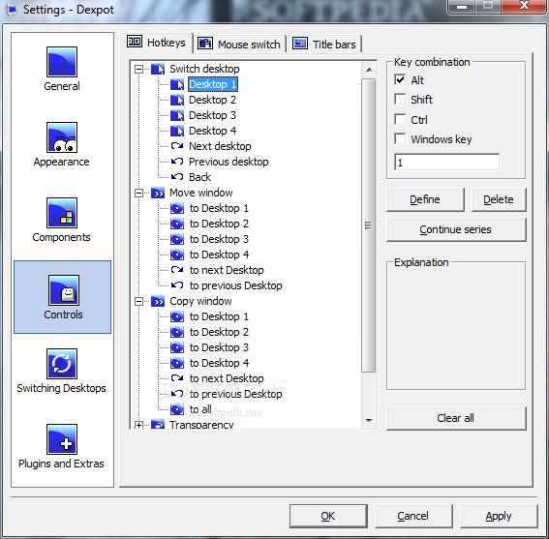Click Move window to Desktop 3 icon
The height and width of the screenshot is (539, 549).
coord(177,239)
